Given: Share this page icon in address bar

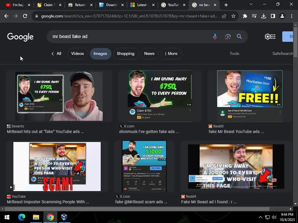Looking at the screenshot, I should 224,16.
